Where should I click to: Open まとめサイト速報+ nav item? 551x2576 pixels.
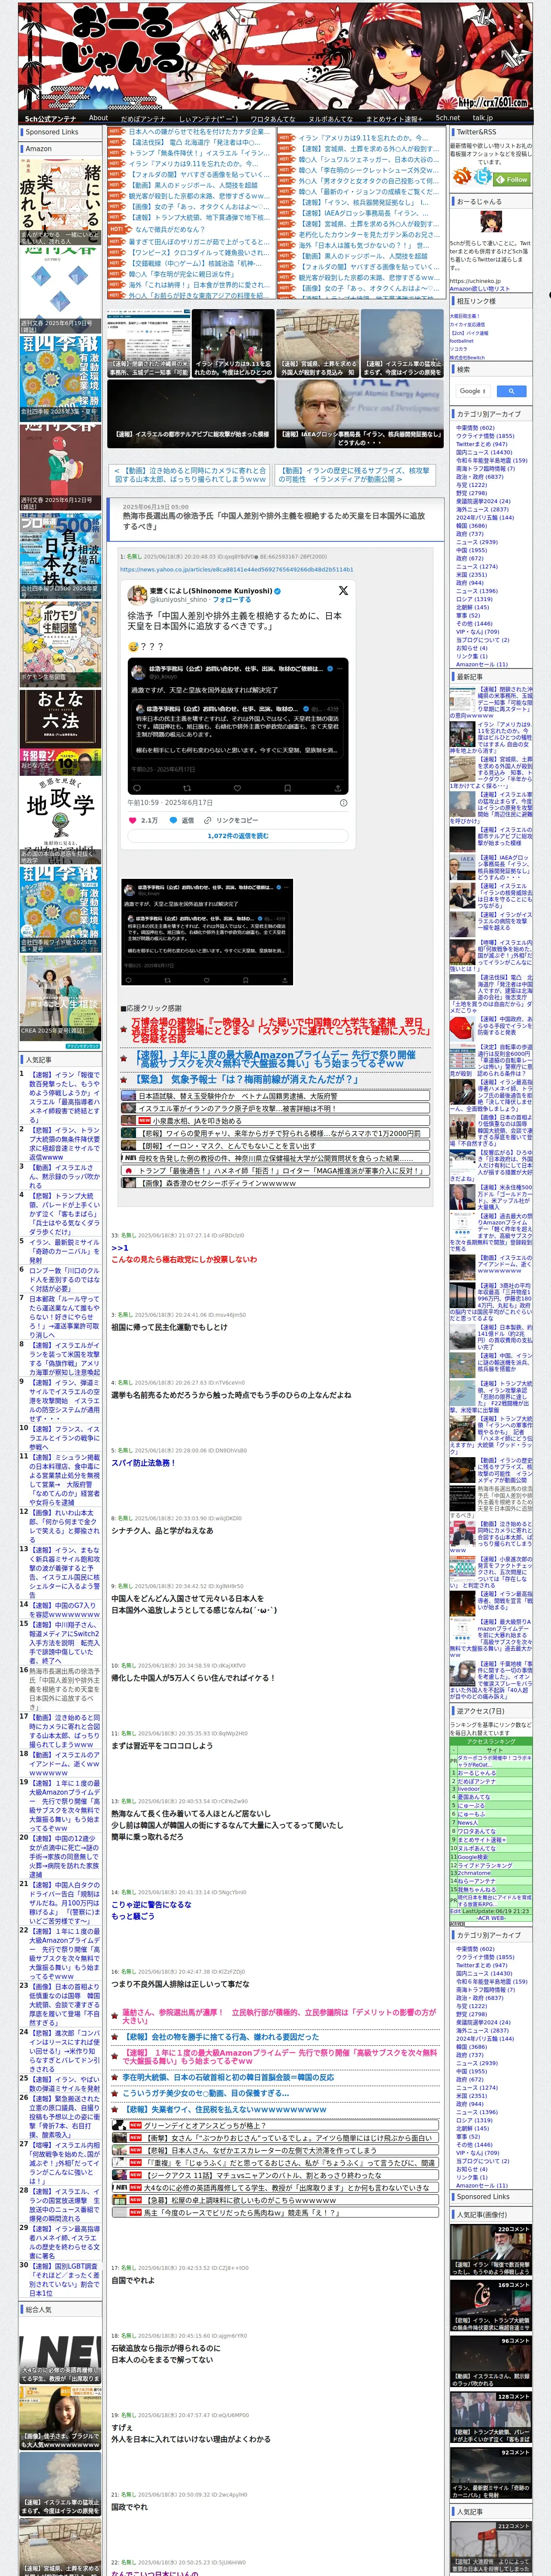coord(393,118)
